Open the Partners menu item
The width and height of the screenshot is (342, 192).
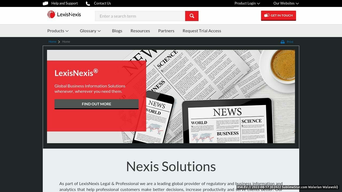[166, 31]
